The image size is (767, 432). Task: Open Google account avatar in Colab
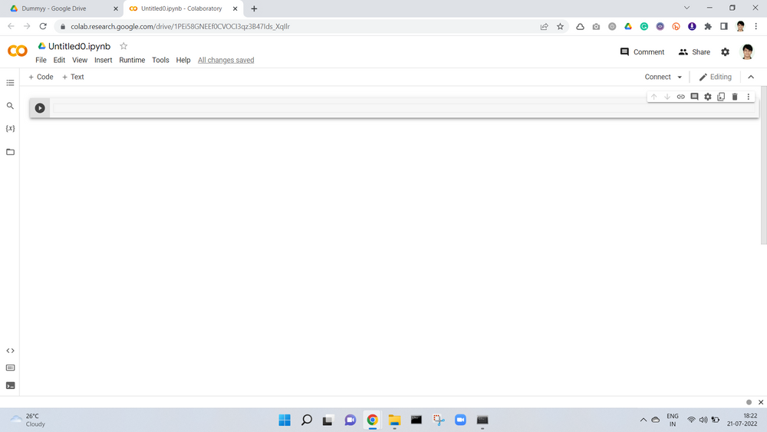[x=747, y=51]
